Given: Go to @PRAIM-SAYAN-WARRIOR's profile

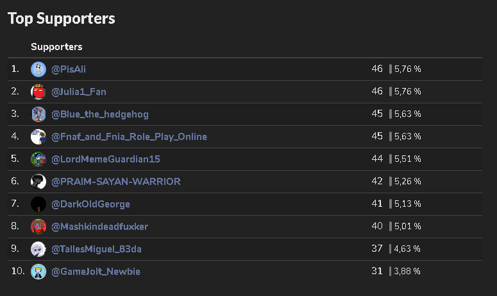Looking at the screenshot, I should (x=115, y=182).
